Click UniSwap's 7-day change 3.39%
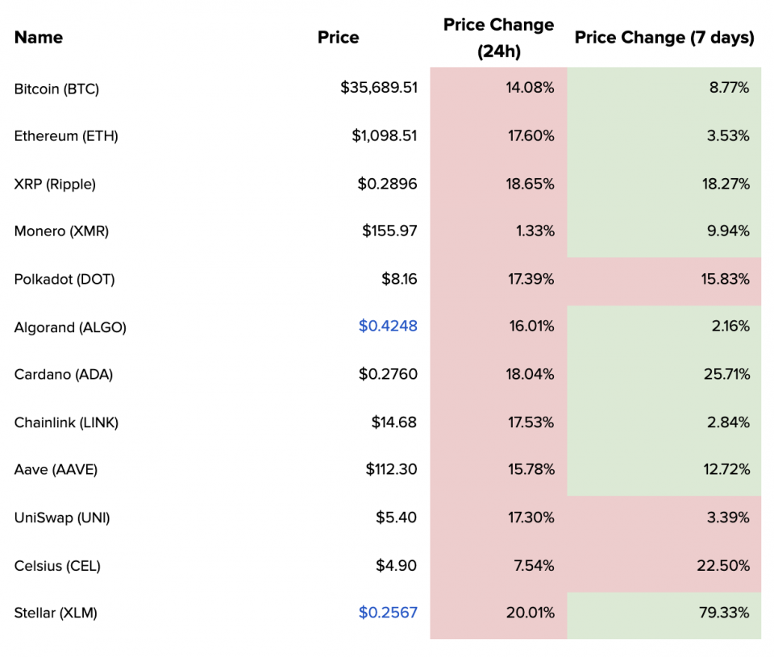This screenshot has height=657, width=774. point(728,517)
